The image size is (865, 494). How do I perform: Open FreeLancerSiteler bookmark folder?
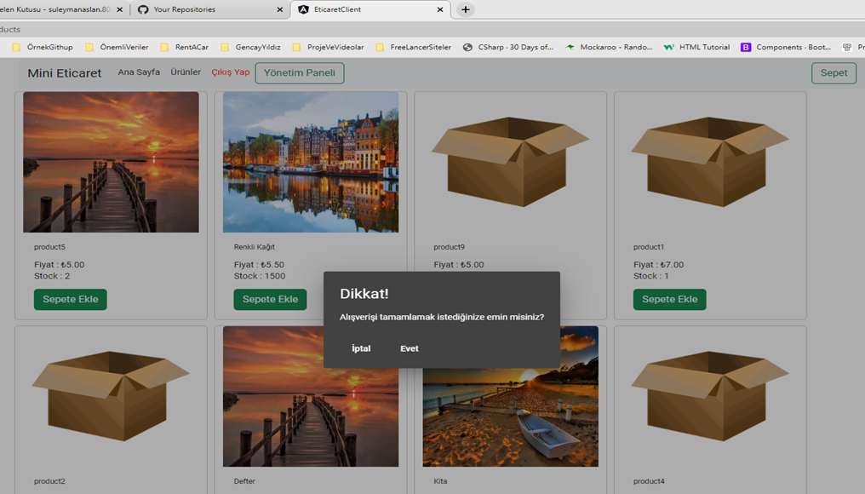tap(413, 48)
